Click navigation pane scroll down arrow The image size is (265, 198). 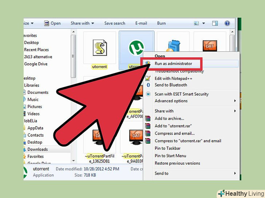tap(74, 161)
